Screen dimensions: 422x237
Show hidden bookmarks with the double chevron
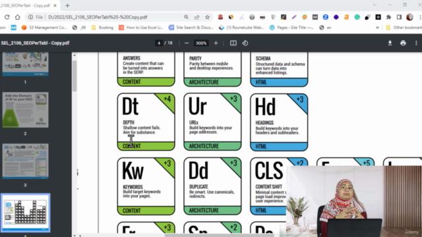click(377, 28)
